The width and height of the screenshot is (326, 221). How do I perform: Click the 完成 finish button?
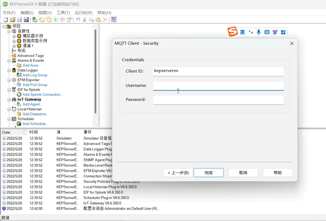(x=209, y=173)
